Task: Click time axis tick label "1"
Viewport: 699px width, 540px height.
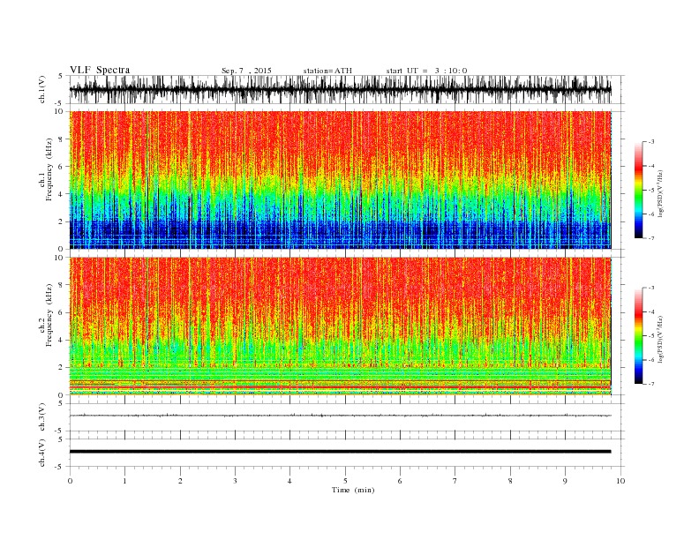Action: click(124, 481)
